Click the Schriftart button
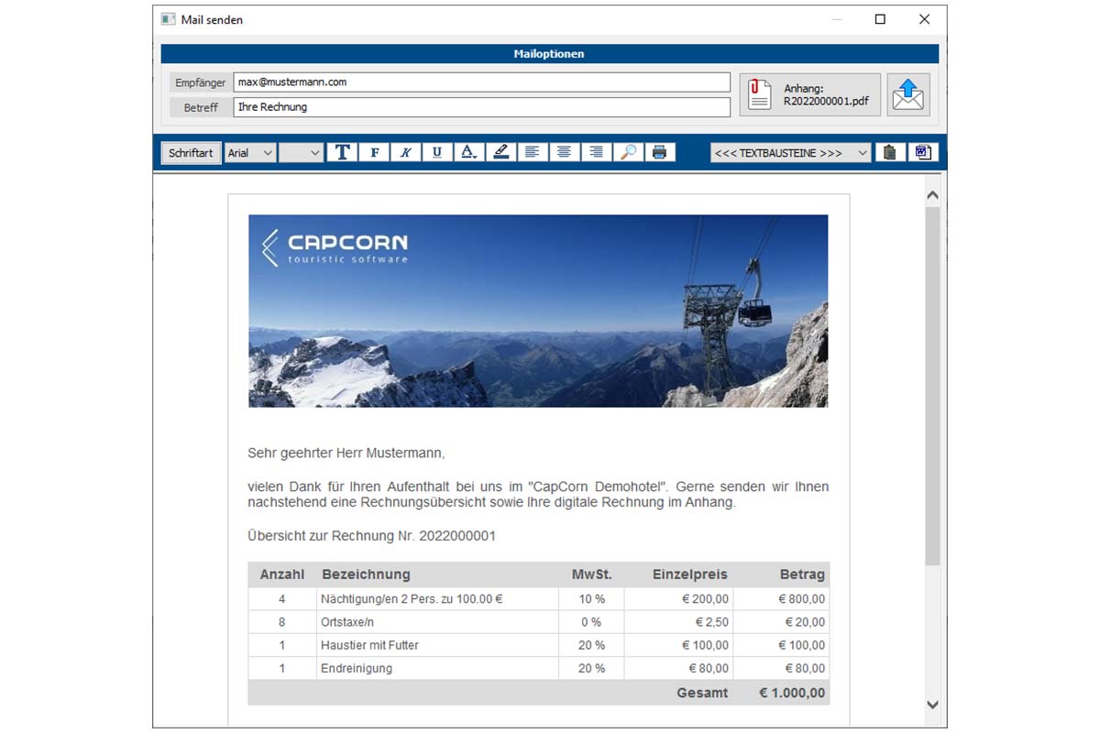 pyautogui.click(x=191, y=153)
